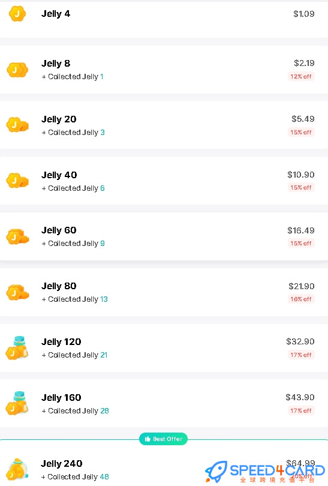Click the Jelly 80 coin pile icon

[17, 293]
